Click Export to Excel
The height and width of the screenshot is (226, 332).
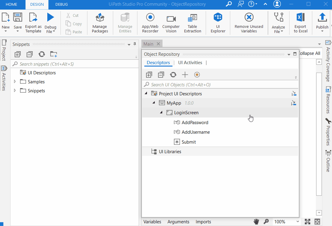[300, 23]
